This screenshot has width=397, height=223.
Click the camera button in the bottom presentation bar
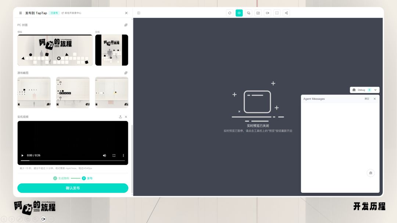(x=43, y=219)
